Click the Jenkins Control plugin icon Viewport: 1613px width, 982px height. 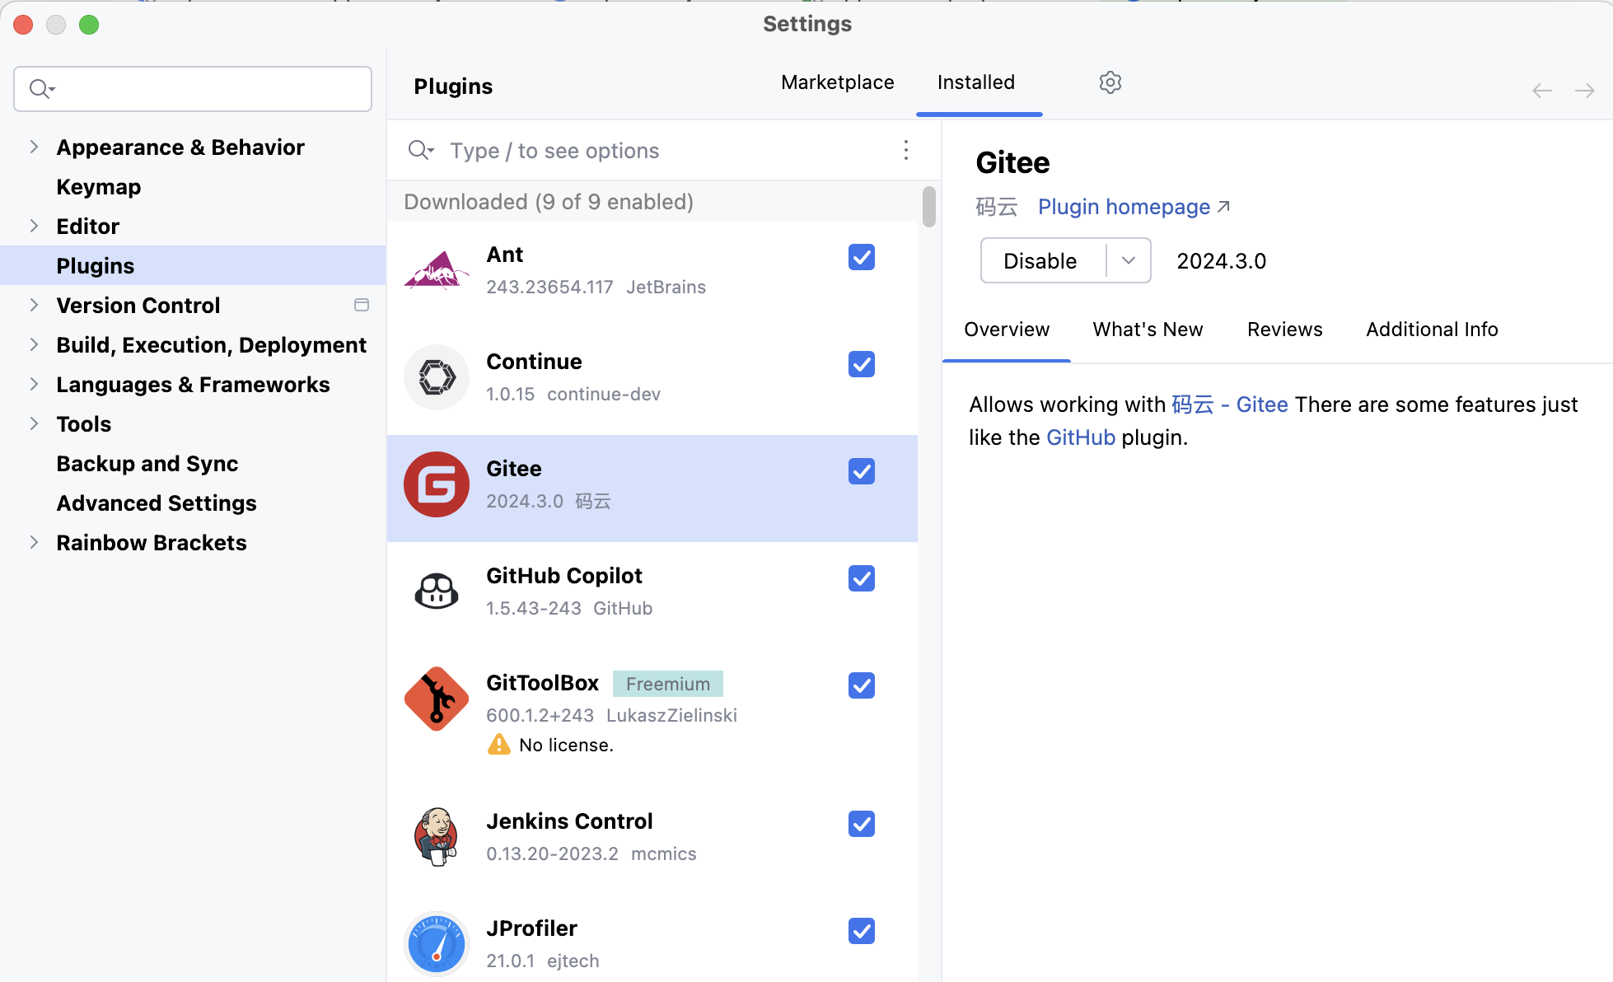pyautogui.click(x=437, y=837)
